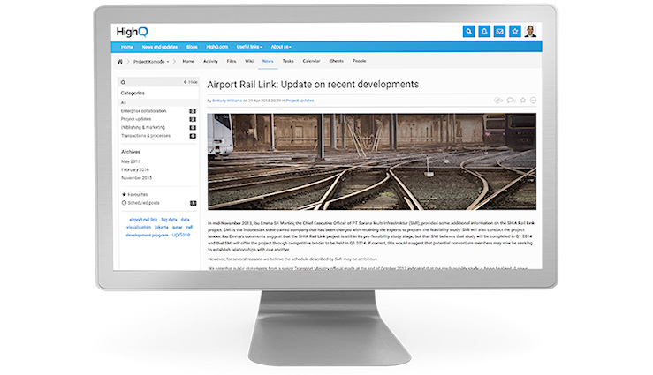Viewport: 653px width, 375px height.
Task: Click the 'development program' tag
Action: 147,236
